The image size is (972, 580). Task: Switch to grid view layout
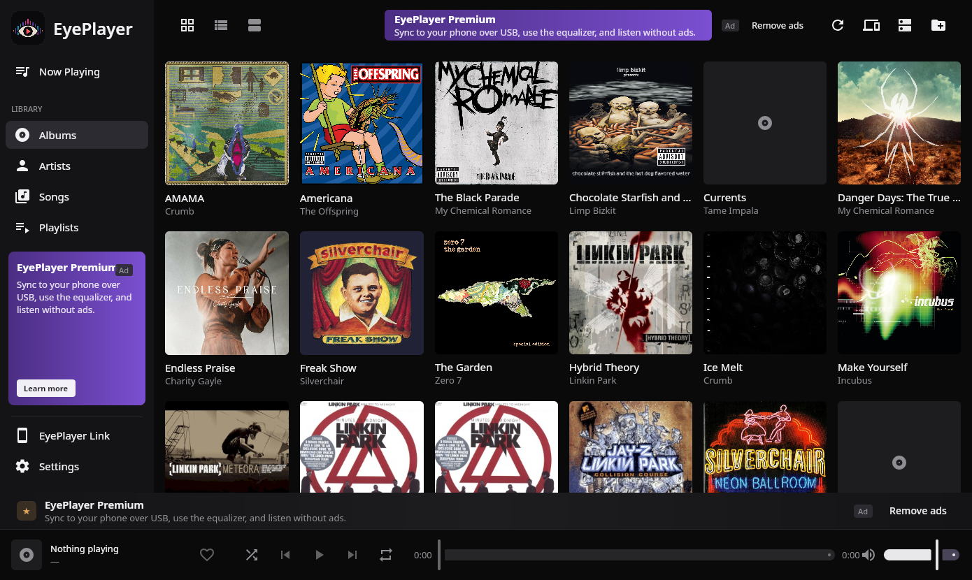click(187, 25)
